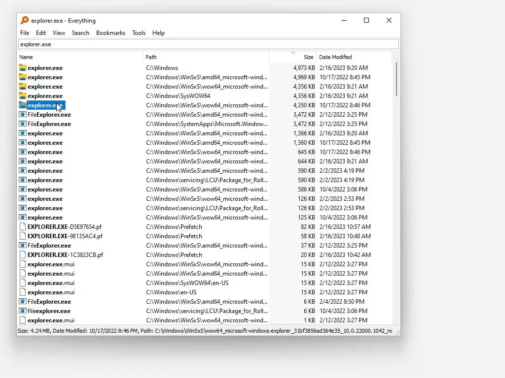The height and width of the screenshot is (378, 505).
Task: Click folder icon of the 4,969 KB explorer.exe
Action: pyautogui.click(x=23, y=77)
